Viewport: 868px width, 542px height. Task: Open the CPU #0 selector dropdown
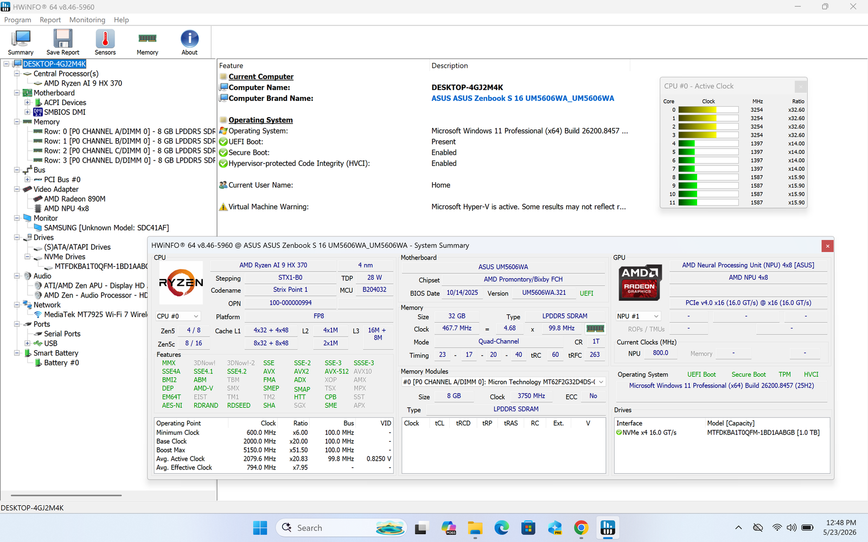pos(178,316)
